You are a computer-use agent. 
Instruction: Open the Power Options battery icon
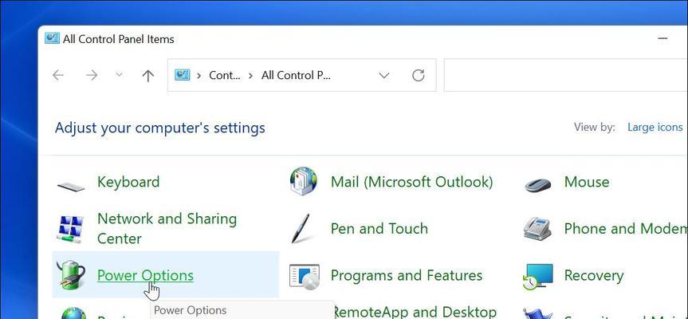[71, 275]
